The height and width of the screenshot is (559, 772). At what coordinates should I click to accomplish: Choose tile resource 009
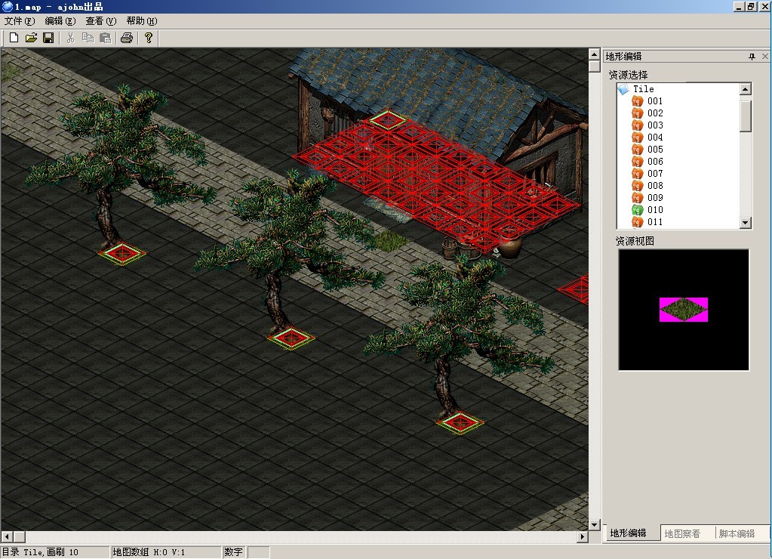click(x=655, y=198)
